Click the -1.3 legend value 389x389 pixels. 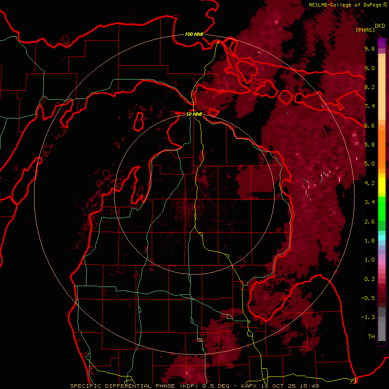pos(368,317)
